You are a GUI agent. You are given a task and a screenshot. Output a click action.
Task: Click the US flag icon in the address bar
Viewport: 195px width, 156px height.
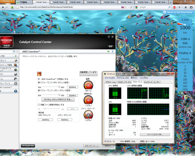(x=122, y=7)
